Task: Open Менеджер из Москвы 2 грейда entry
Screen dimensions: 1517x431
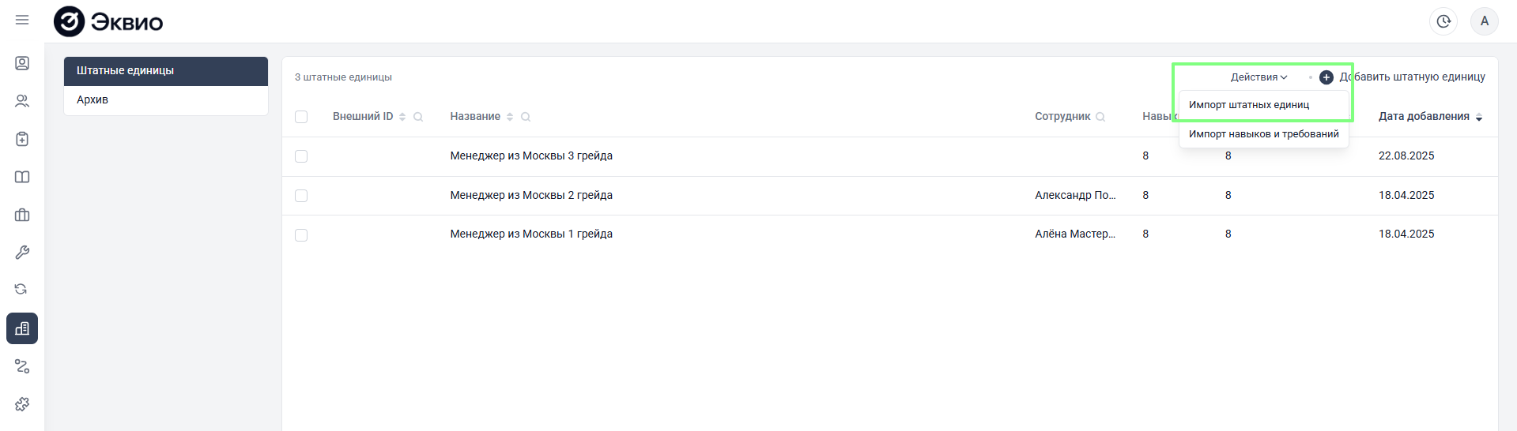Action: point(531,195)
